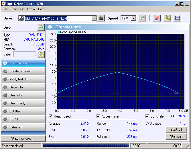191x149 pixels.
Task: Switch to the FE / TE section
Action: click(x=23, y=119)
